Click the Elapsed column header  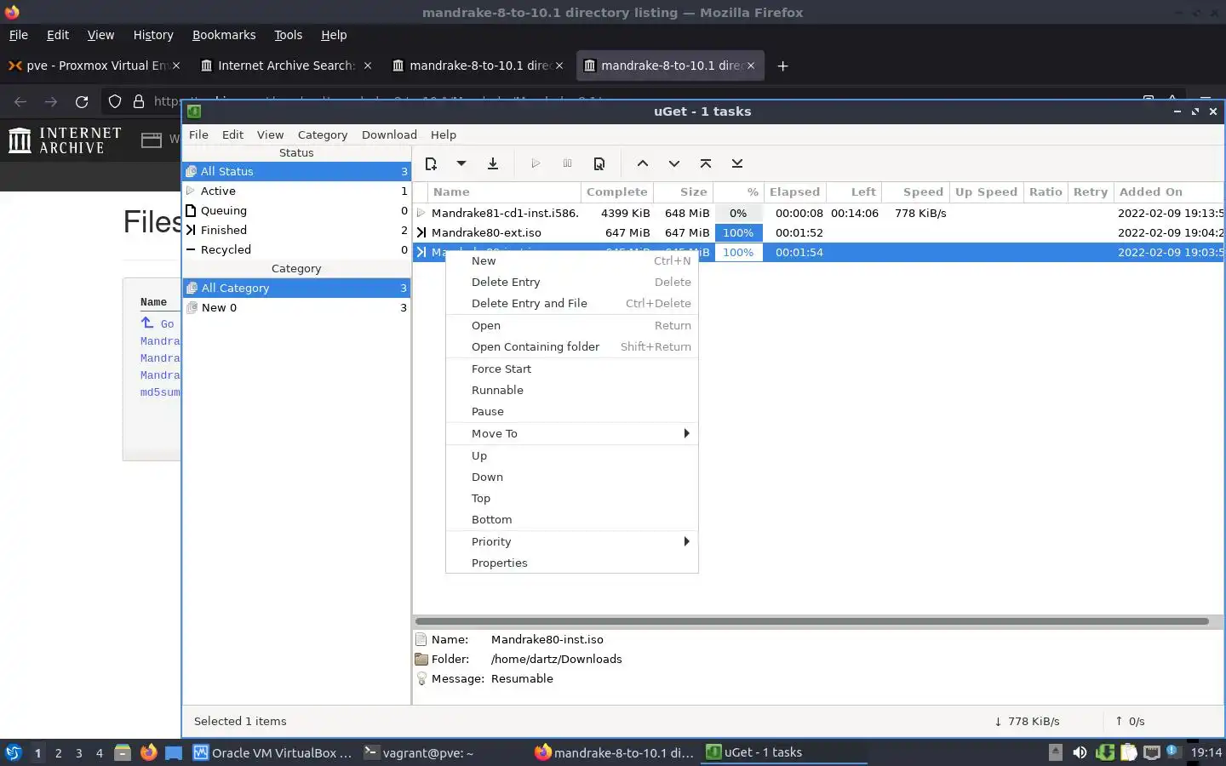(x=795, y=191)
